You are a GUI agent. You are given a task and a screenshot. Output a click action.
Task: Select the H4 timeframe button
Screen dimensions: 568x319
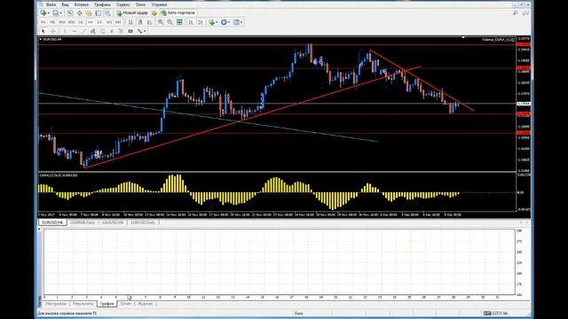pyautogui.click(x=91, y=22)
